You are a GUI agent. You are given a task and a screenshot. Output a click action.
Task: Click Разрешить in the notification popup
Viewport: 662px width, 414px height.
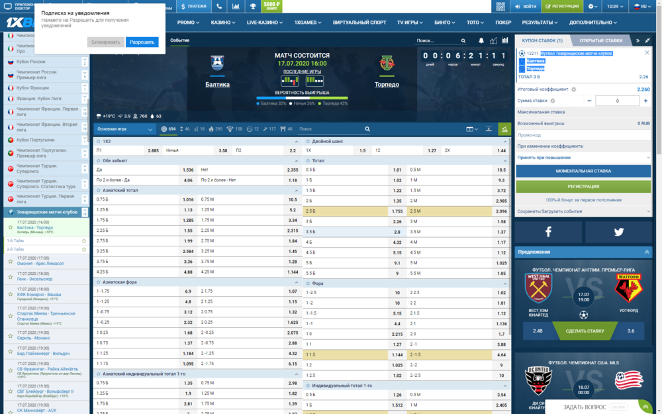pos(142,42)
